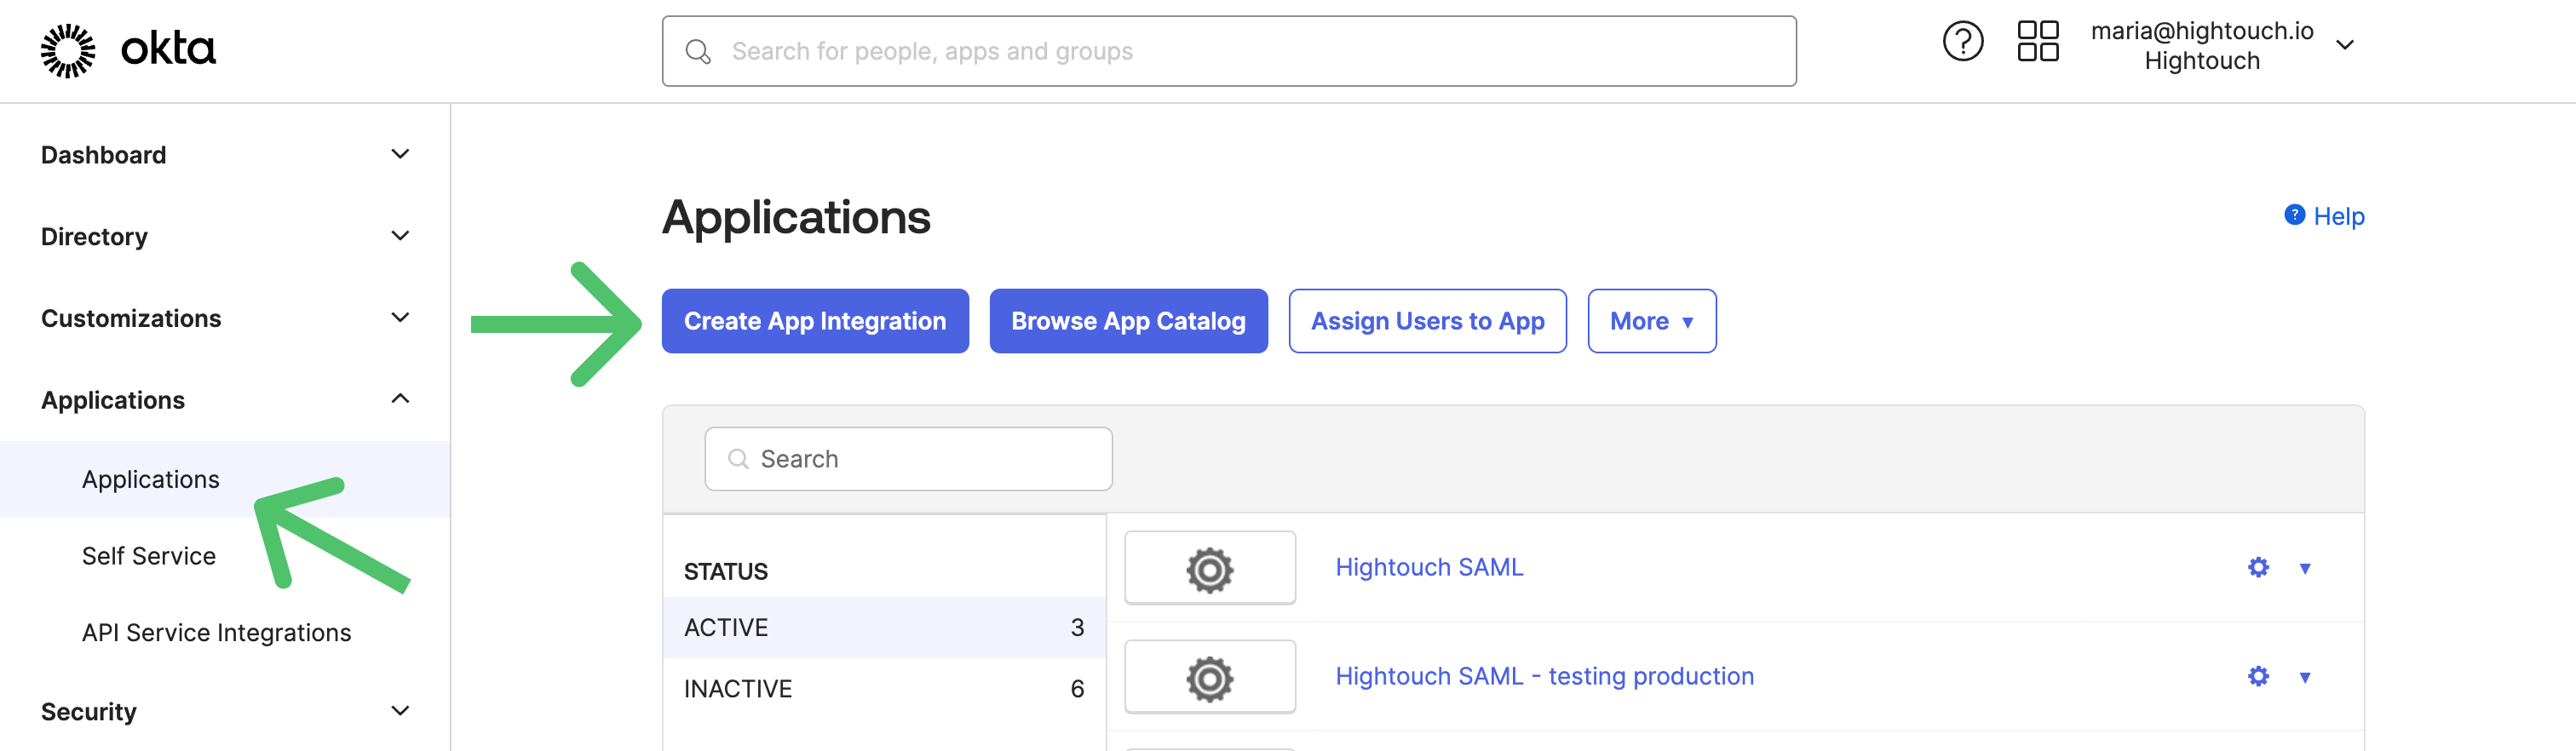Focus the applications Search field
Viewport: 2576px width, 751px height.
click(908, 459)
